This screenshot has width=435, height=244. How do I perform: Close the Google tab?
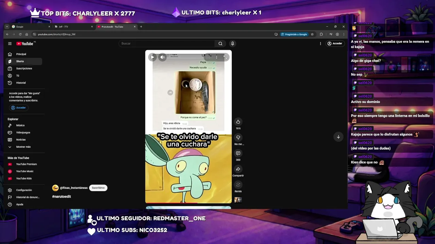49,27
